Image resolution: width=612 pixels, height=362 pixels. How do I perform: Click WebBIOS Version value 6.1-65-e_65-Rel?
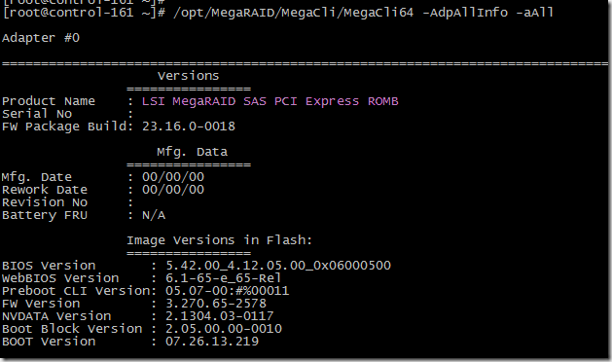click(223, 278)
